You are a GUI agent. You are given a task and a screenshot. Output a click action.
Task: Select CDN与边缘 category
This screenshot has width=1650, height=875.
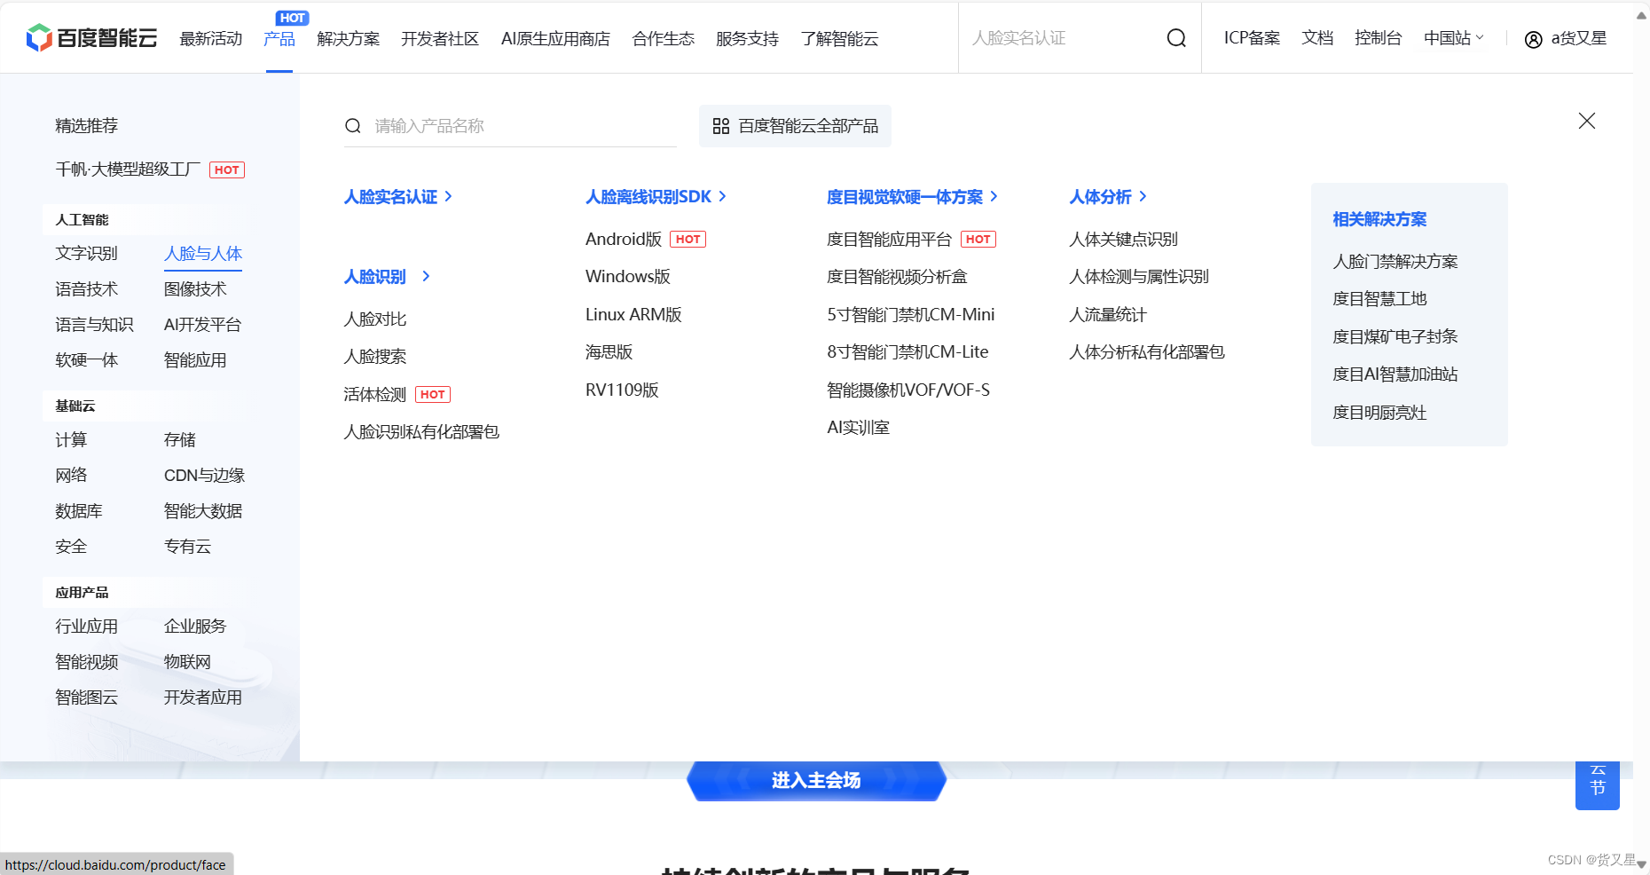click(204, 476)
